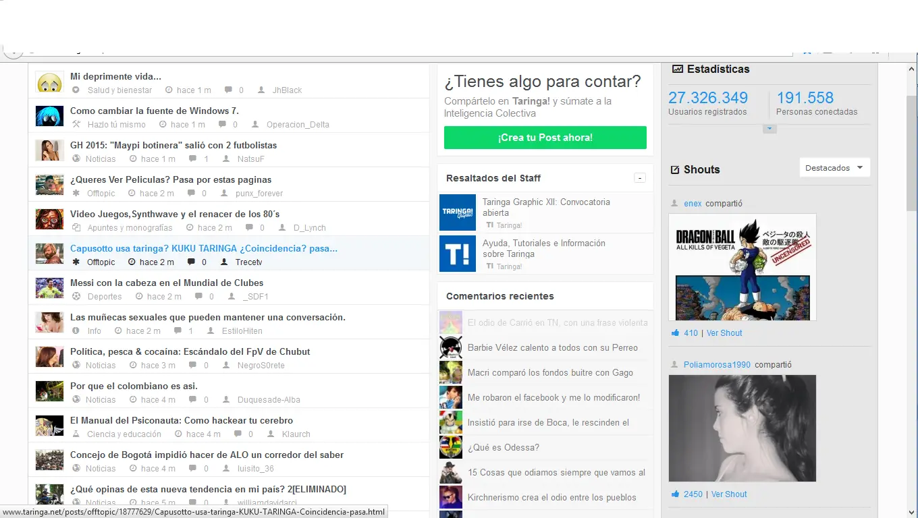The width and height of the screenshot is (918, 518).
Task: Open the 'GH 2015: Maypi botinera' post
Action: [173, 145]
